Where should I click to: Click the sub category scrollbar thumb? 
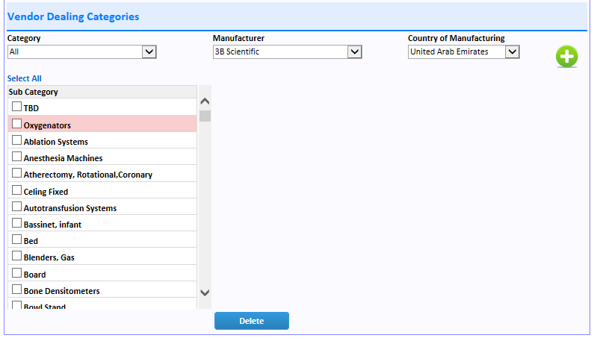pyautogui.click(x=205, y=116)
